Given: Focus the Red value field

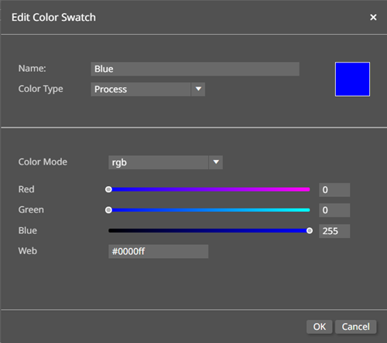Looking at the screenshot, I should coord(334,190).
